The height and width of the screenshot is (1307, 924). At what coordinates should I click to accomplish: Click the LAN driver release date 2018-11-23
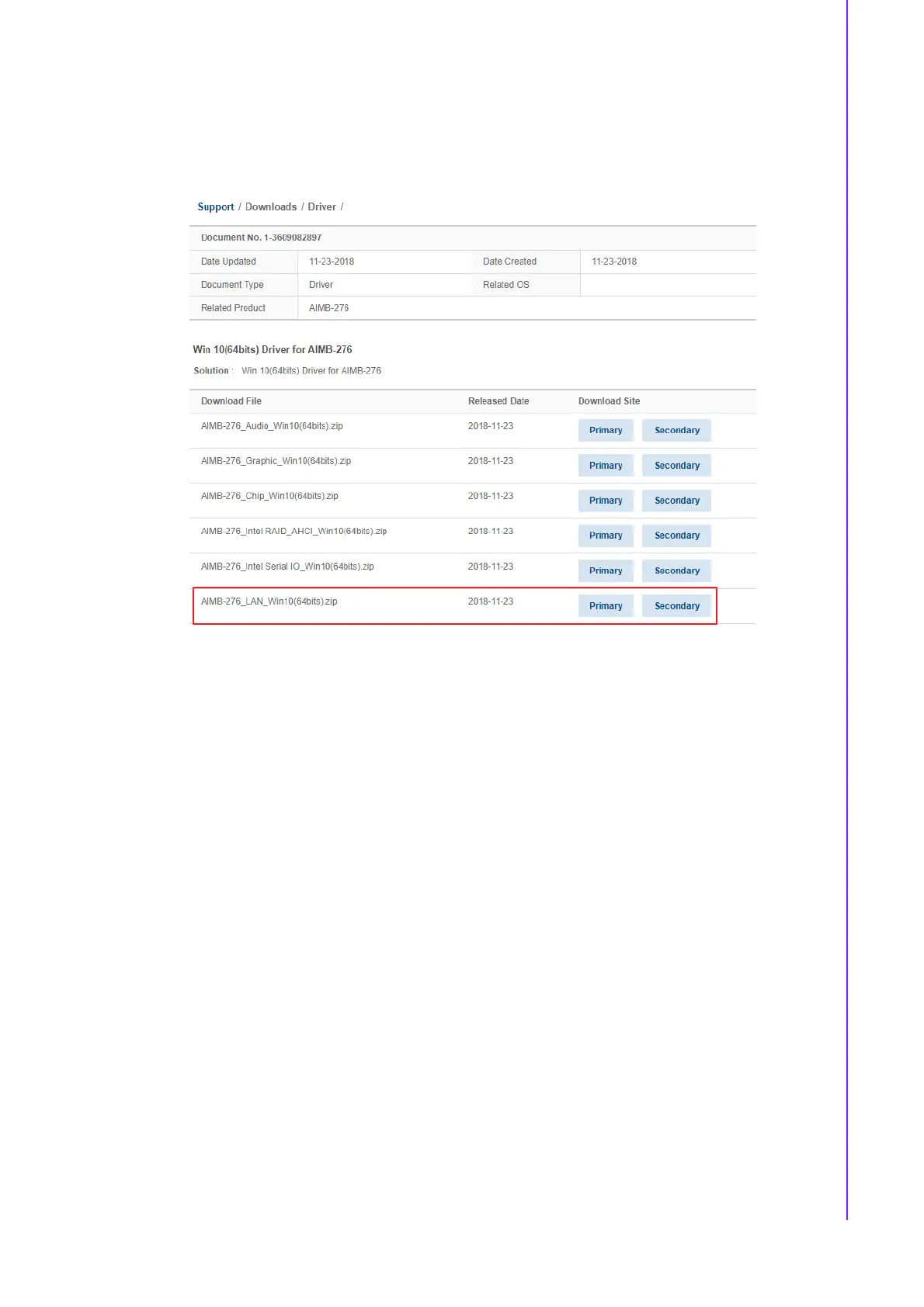[491, 601]
